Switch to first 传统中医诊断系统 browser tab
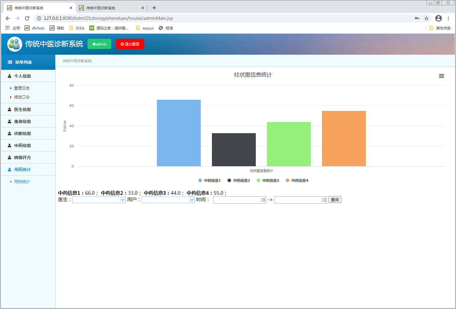This screenshot has height=309, width=456. (x=39, y=8)
